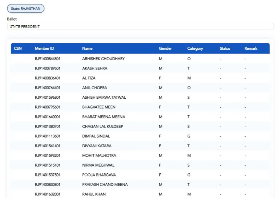Choose the BHARAT MEENA MEENA row
This screenshot has height=198, width=279.
(104, 117)
